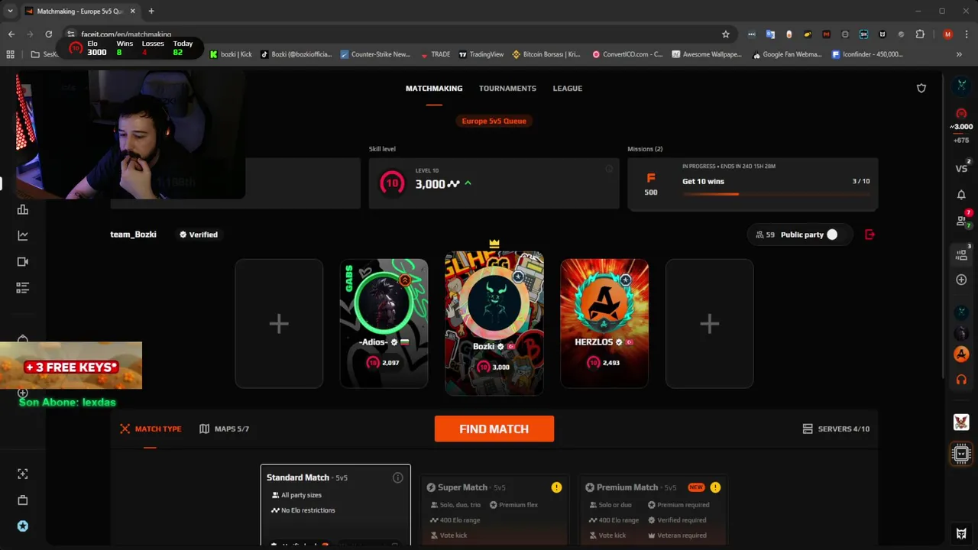This screenshot has width=978, height=550.
Task: Open the browser extensions puzzle icon
Action: (920, 34)
